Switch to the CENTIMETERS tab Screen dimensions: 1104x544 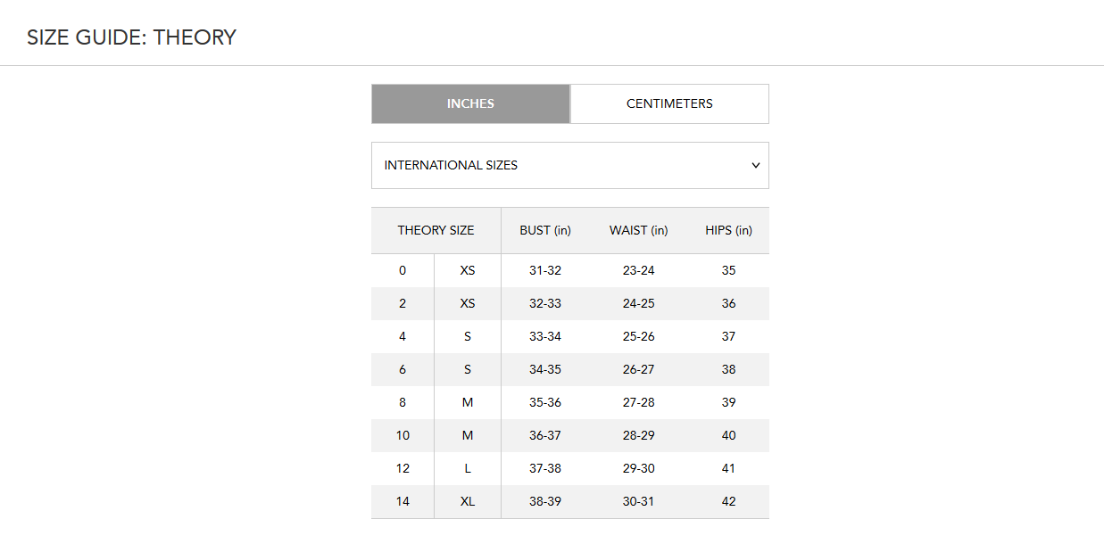669,103
